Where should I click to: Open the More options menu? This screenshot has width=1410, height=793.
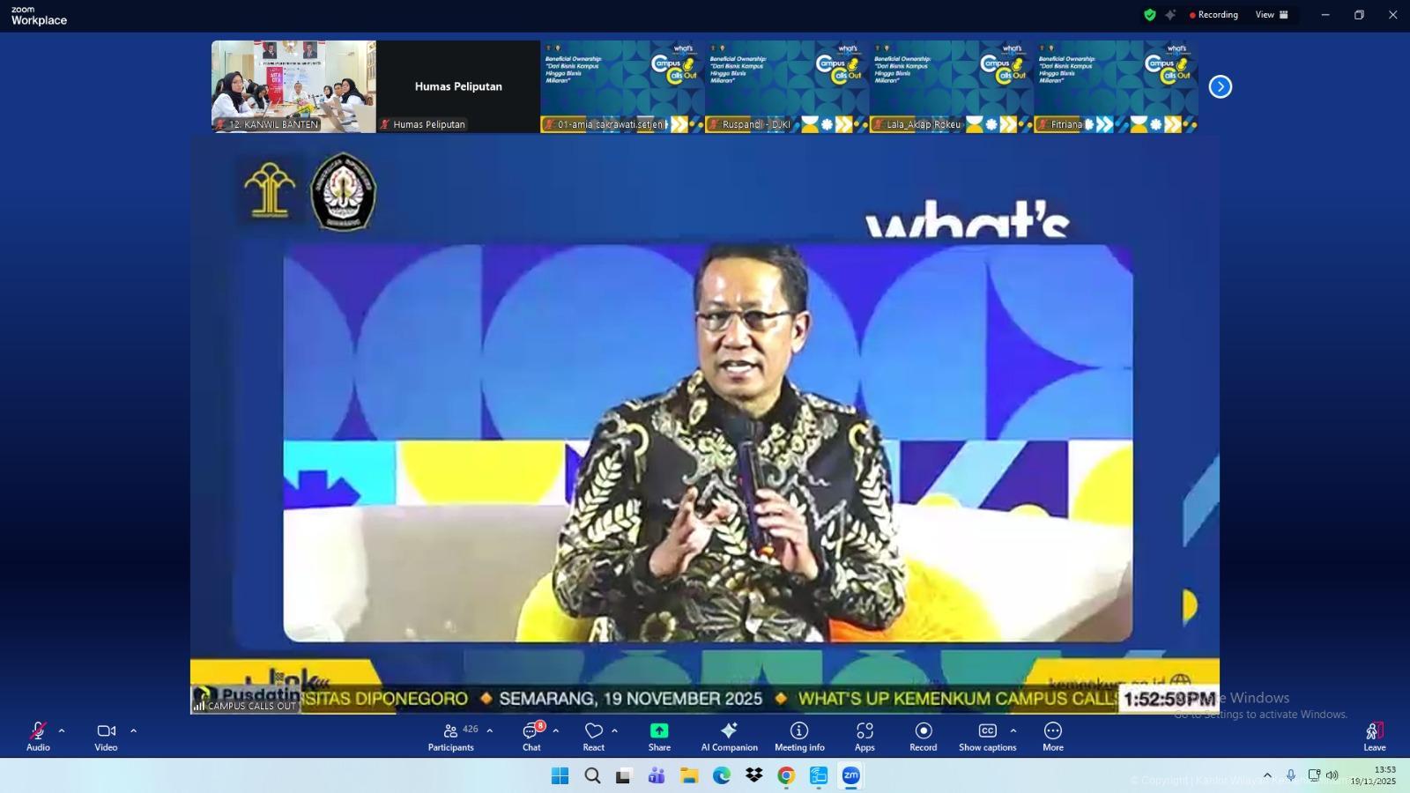tap(1052, 737)
